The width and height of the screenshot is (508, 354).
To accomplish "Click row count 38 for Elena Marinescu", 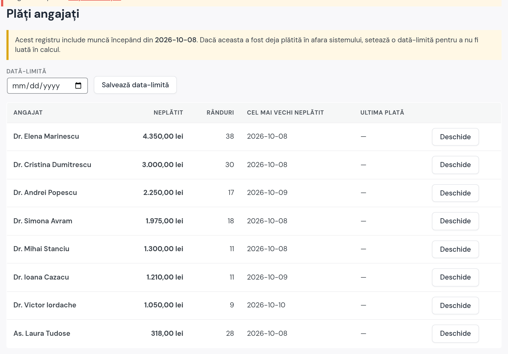I will (x=230, y=136).
